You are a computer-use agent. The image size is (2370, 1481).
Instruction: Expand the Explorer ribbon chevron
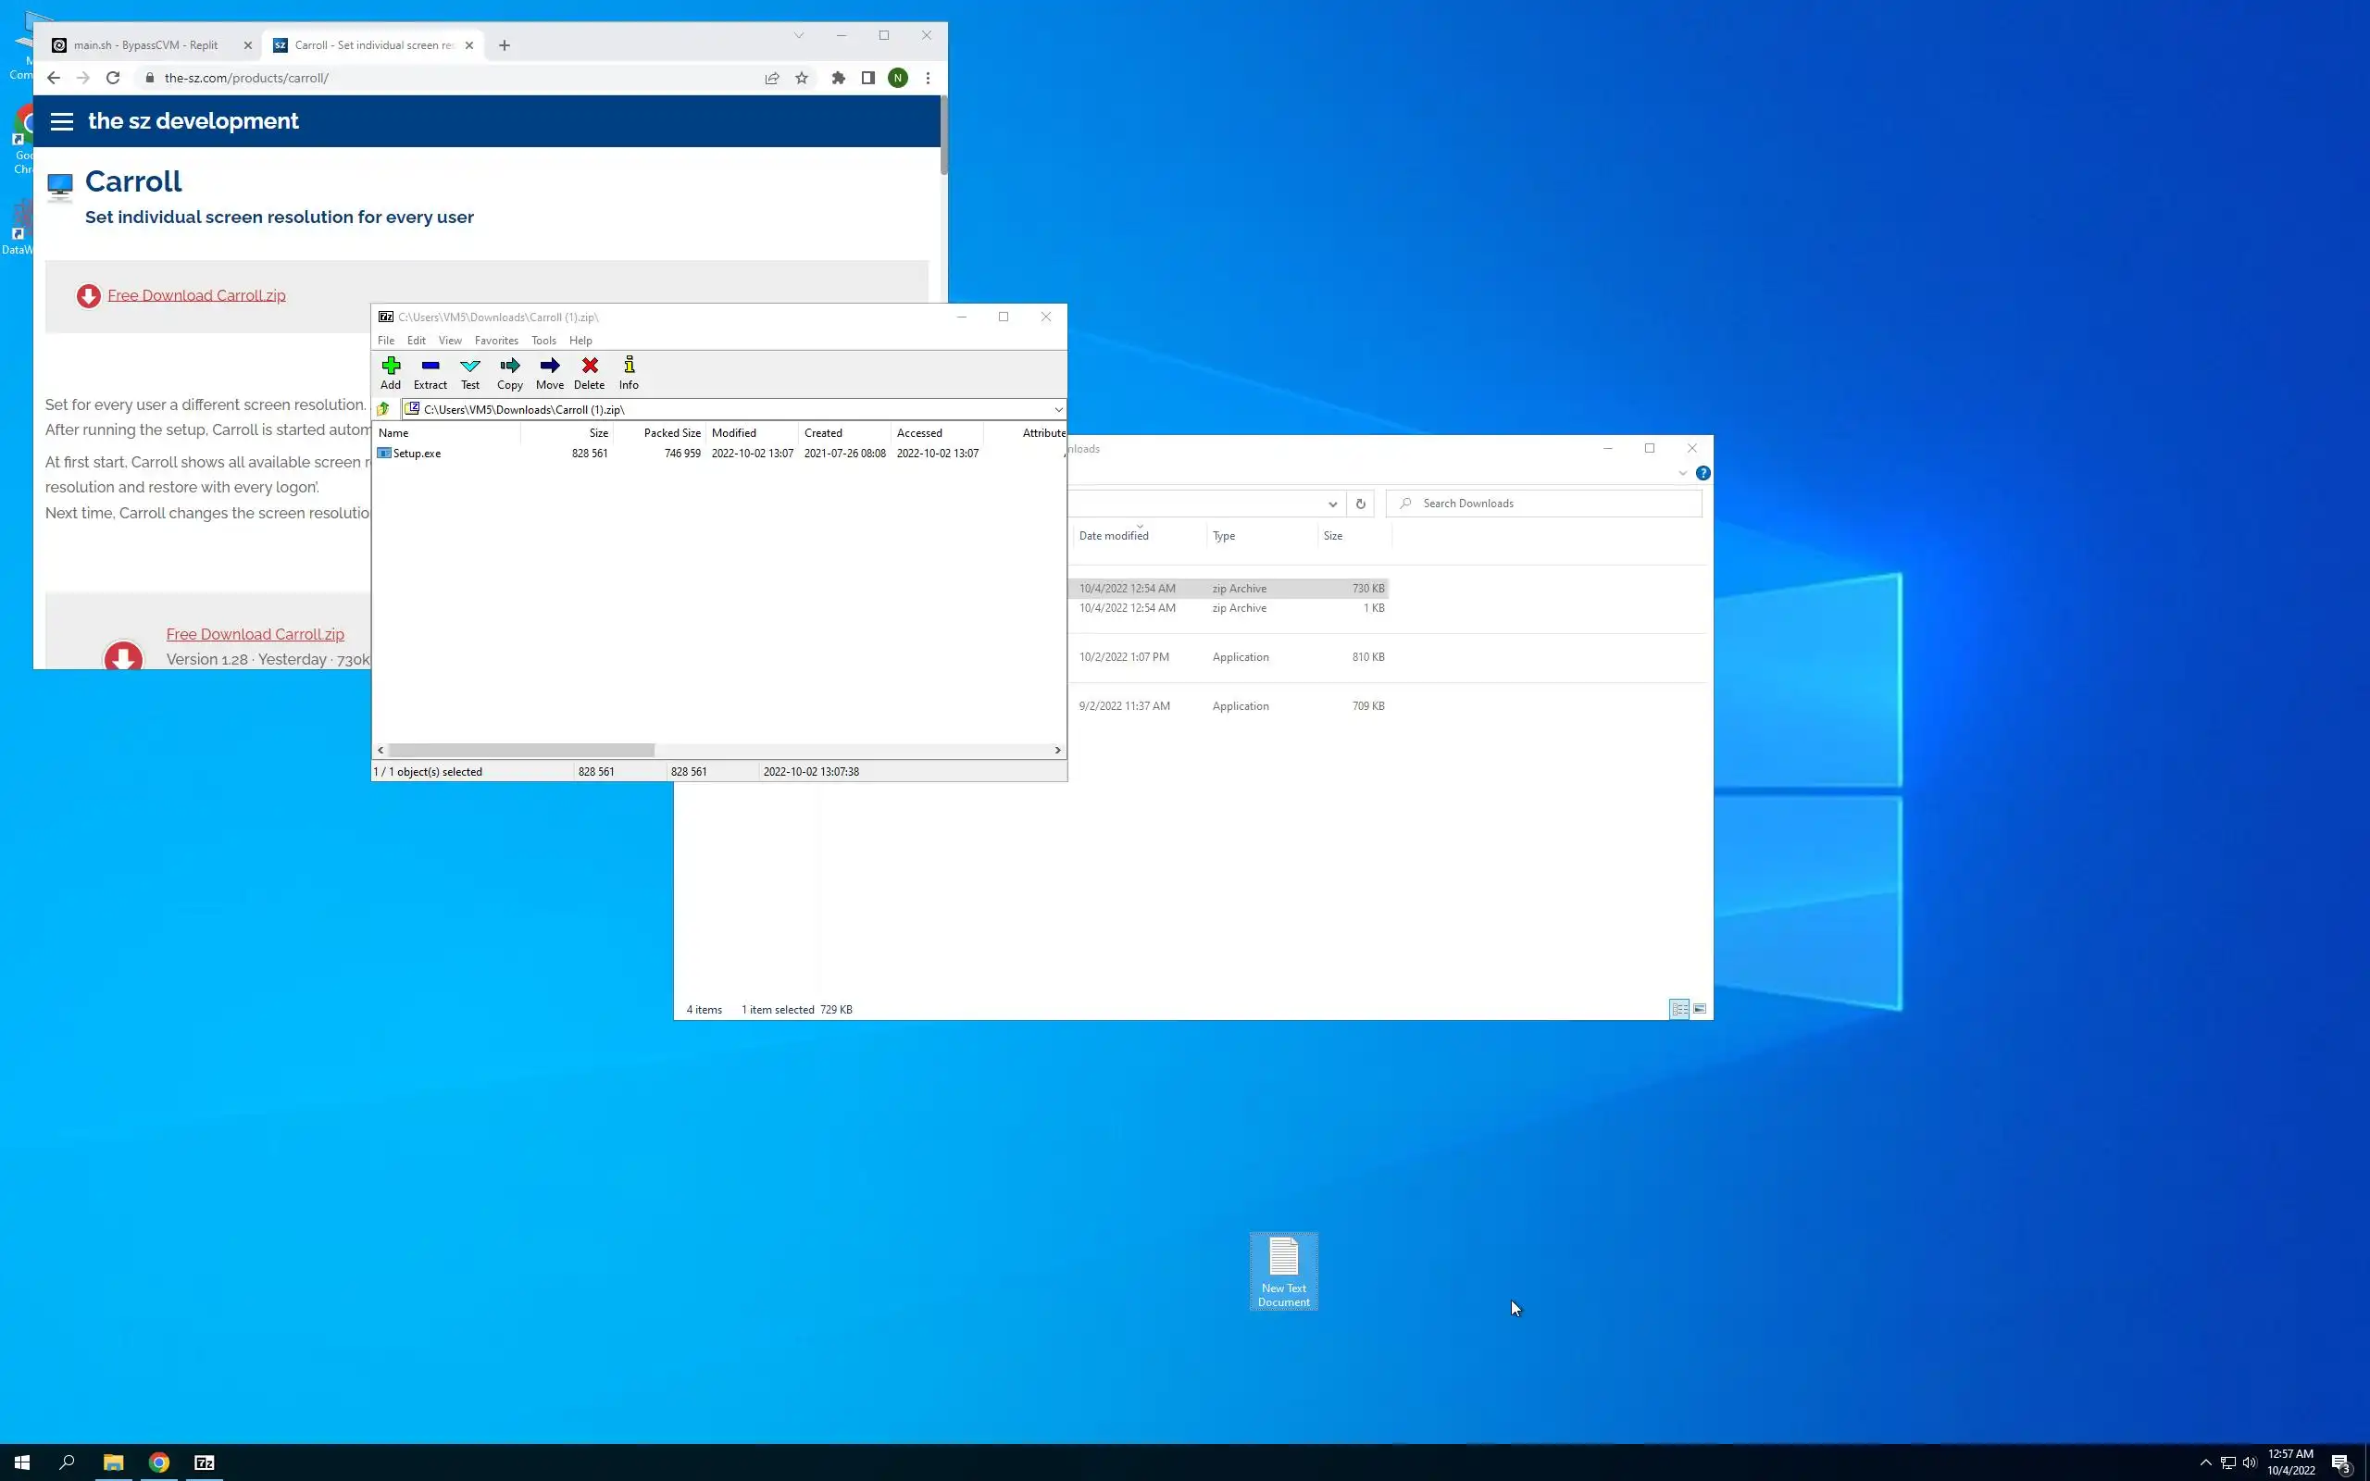1682,473
